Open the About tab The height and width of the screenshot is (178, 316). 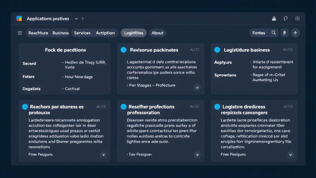[x=157, y=33]
